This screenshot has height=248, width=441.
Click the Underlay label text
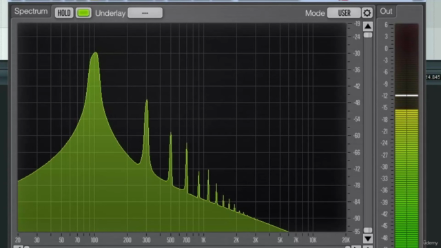(x=110, y=13)
